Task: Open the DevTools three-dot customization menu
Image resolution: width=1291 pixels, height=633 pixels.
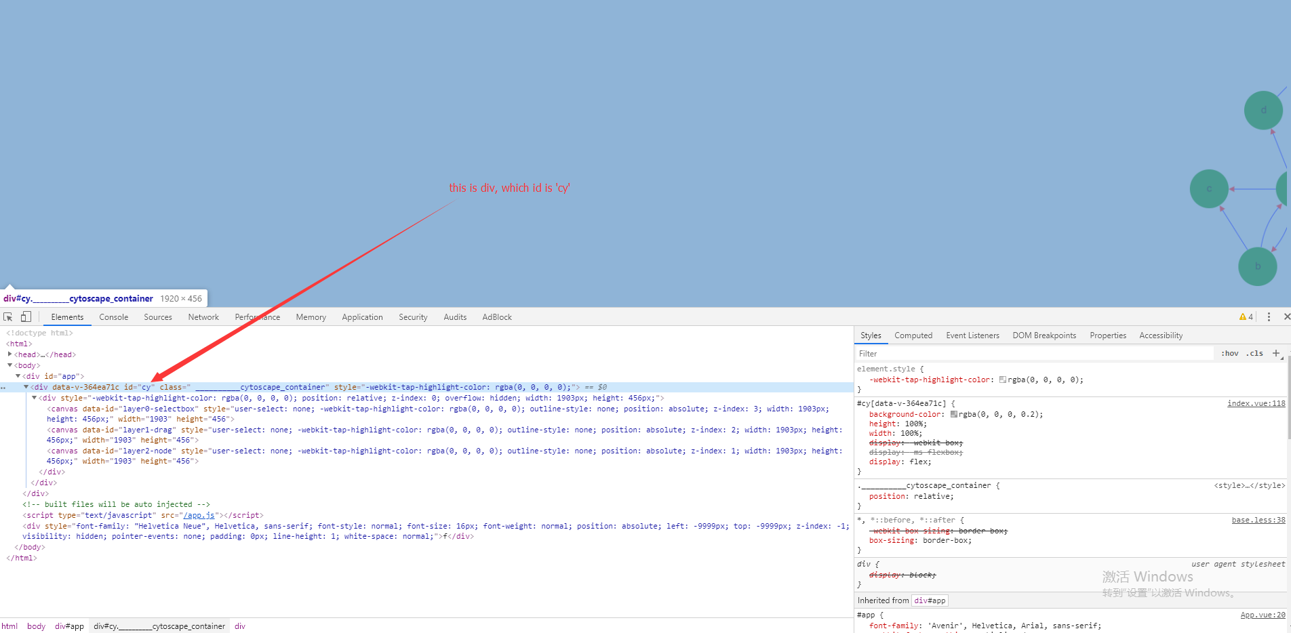Action: click(x=1269, y=316)
